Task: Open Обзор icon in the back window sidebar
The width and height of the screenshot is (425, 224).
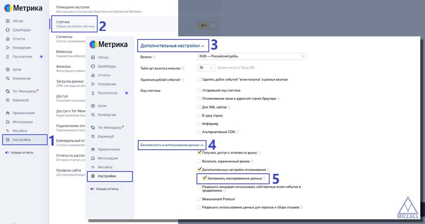Action: coord(8,21)
